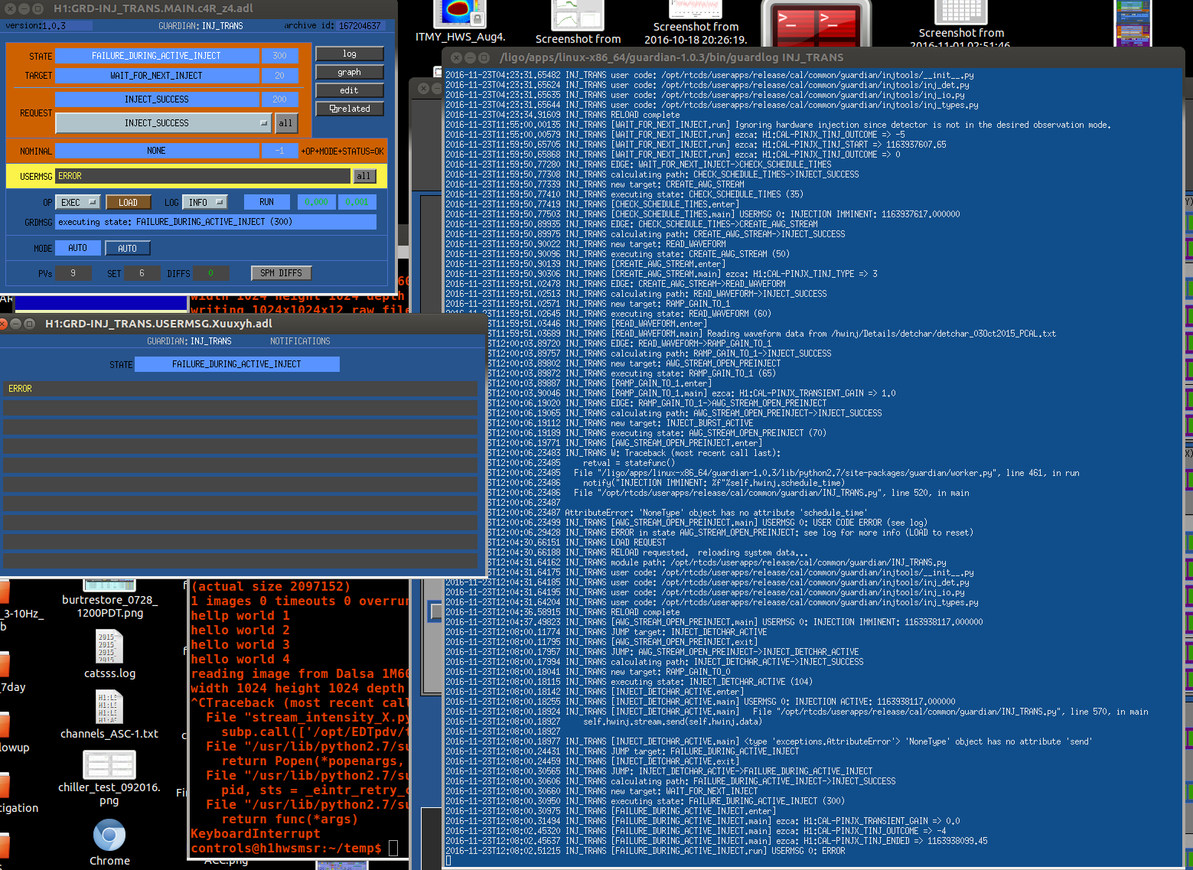1193x870 pixels.
Task: Open catsss.log file icon on desktop
Action: pos(109,647)
